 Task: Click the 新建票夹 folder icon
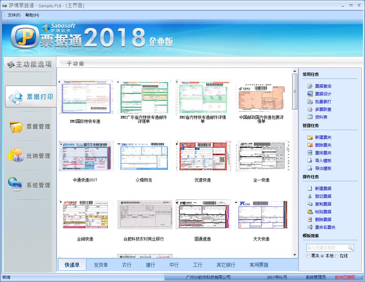coord(310,137)
